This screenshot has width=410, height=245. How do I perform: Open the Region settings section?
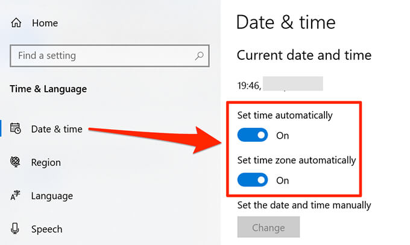click(46, 162)
